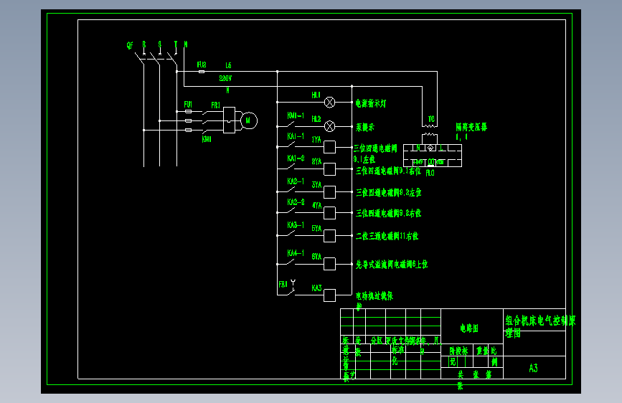Image resolution: width=622 pixels, height=403 pixels.
Task: Click the 'R' phase label at top
Action: pos(144,45)
